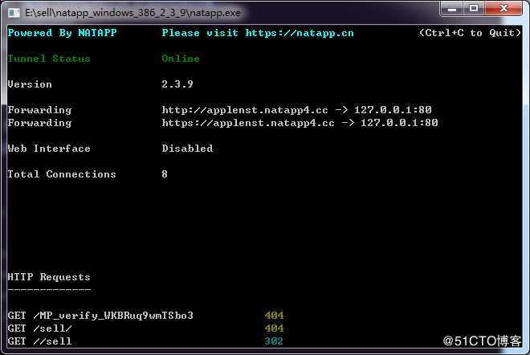Click the 'HTTP Requests' heading

49,277
